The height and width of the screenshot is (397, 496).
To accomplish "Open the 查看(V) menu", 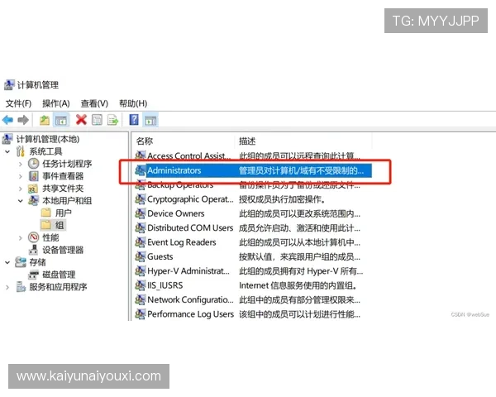I will pos(94,103).
